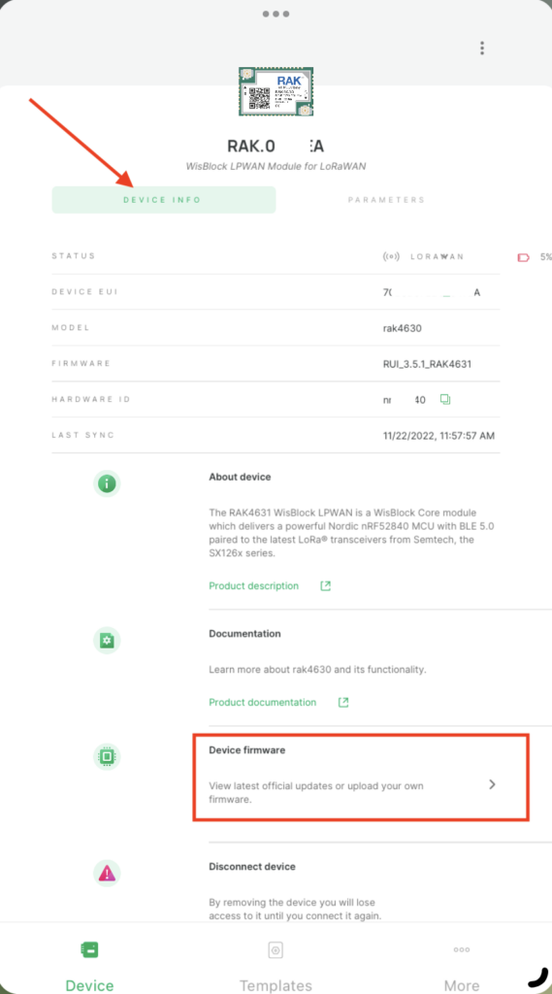Tap the RAK module board thumbnail image
Image resolution: width=552 pixels, height=994 pixels.
(276, 91)
